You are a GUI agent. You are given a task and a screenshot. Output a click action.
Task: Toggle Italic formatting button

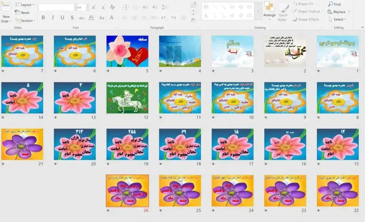[53, 17]
